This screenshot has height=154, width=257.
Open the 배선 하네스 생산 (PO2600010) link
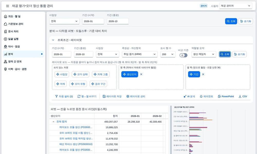(x=76, y=144)
